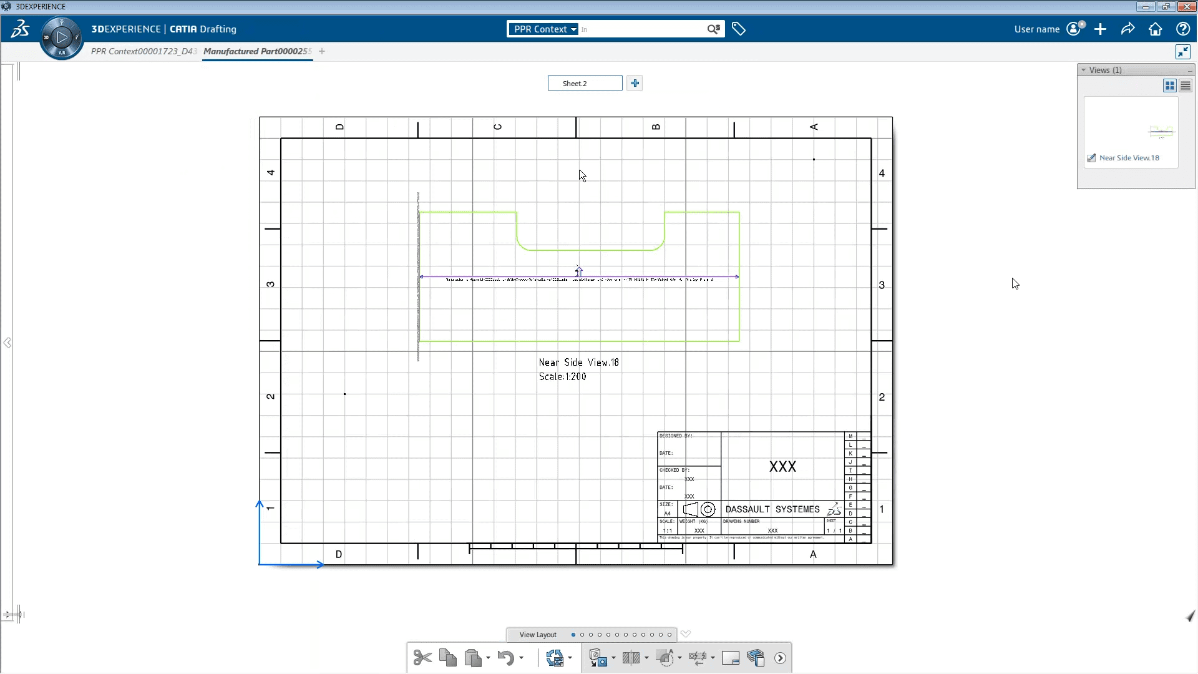Click the Cut scissors icon

[422, 658]
